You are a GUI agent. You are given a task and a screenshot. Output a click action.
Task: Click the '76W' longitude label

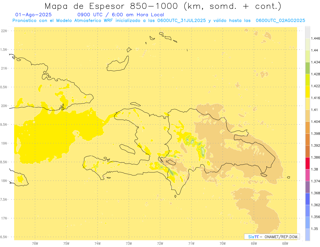[x=35, y=243]
